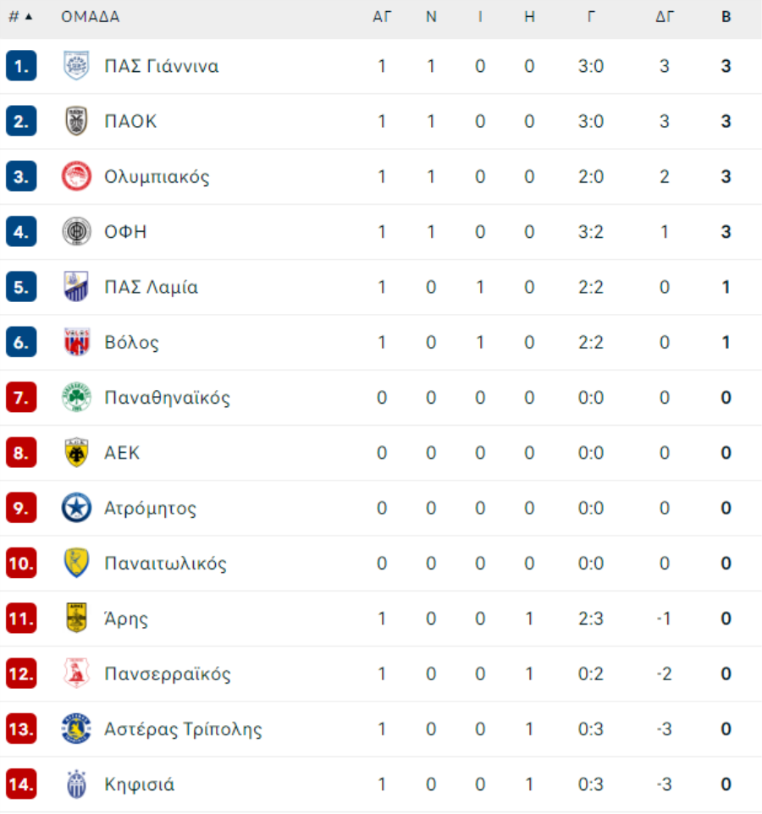Open the Ατρόμητος blue star logo
The height and width of the screenshot is (814, 762).
pyautogui.click(x=76, y=508)
